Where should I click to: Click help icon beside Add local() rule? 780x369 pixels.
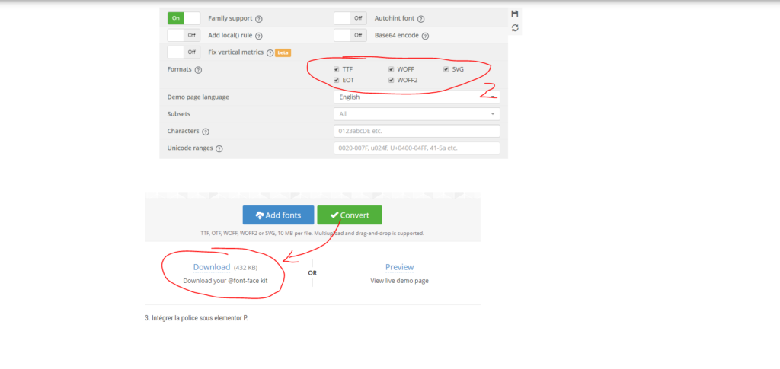259,36
